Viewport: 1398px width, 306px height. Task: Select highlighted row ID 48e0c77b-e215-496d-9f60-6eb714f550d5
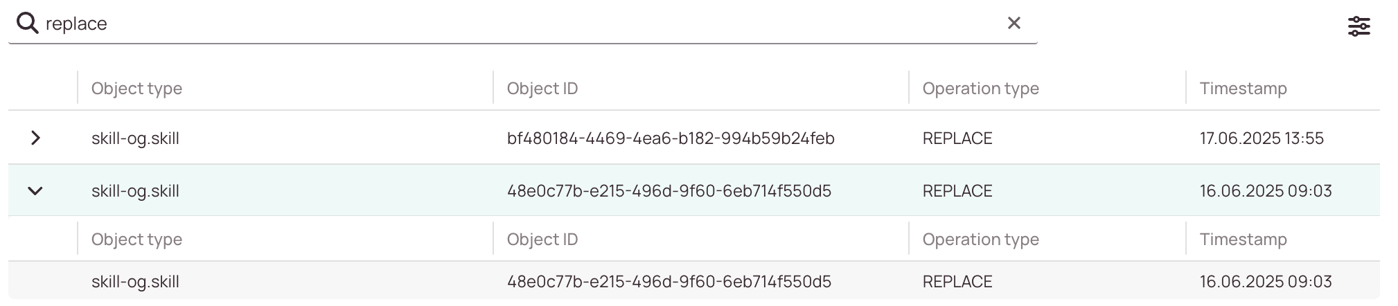[669, 191]
